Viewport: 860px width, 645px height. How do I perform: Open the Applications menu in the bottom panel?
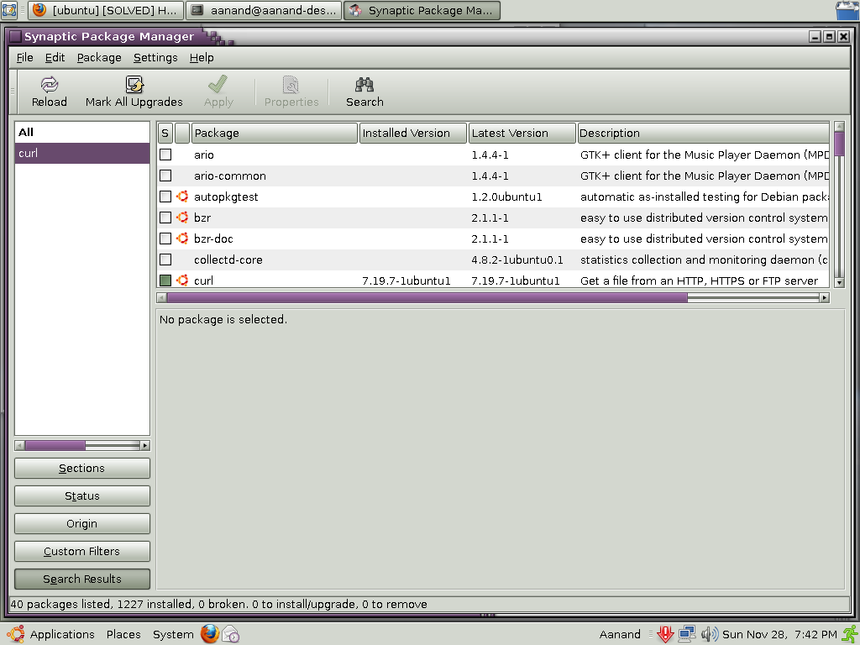tap(62, 634)
